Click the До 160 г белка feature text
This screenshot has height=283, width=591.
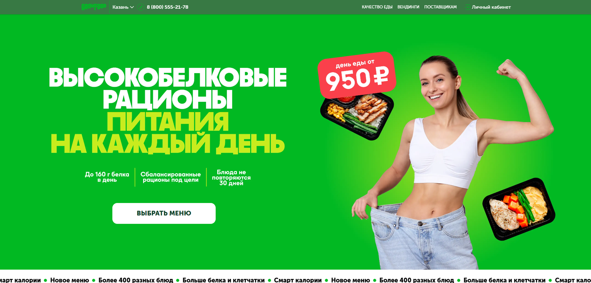pos(107,177)
